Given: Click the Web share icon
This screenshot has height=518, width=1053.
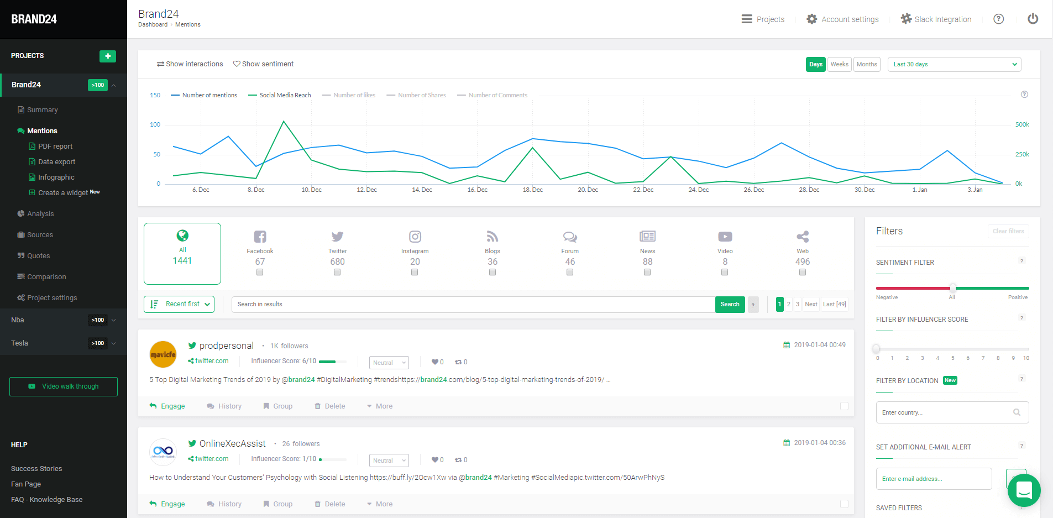Looking at the screenshot, I should pos(803,237).
